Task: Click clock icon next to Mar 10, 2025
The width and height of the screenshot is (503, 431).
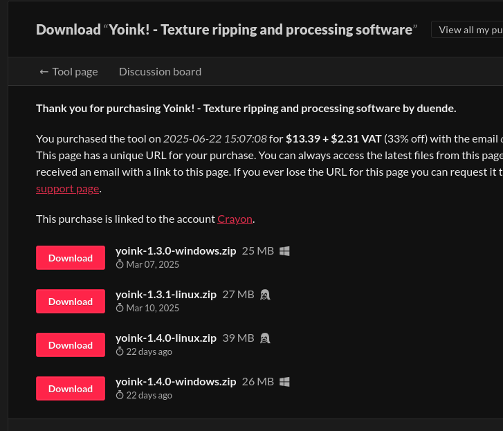Action: tap(120, 308)
